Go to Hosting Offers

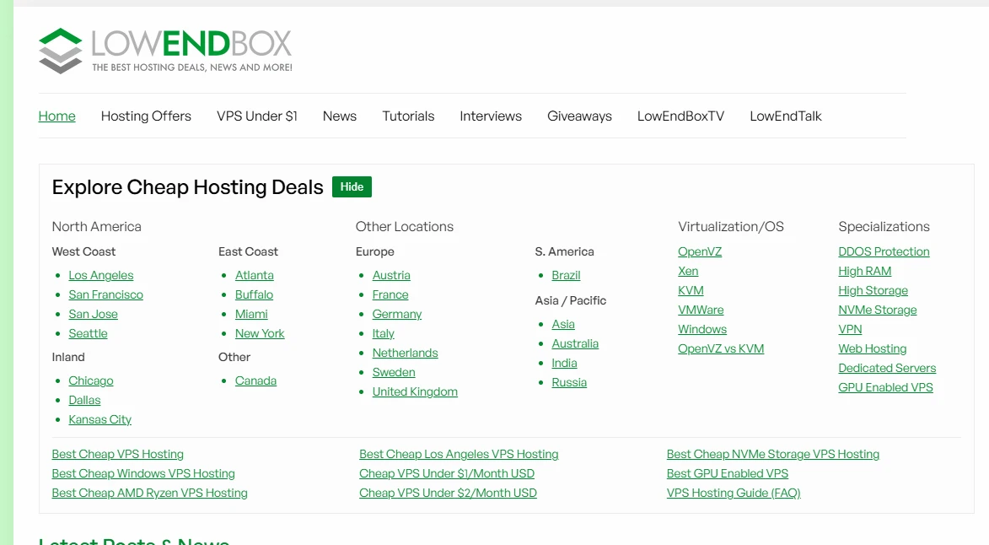click(x=146, y=116)
